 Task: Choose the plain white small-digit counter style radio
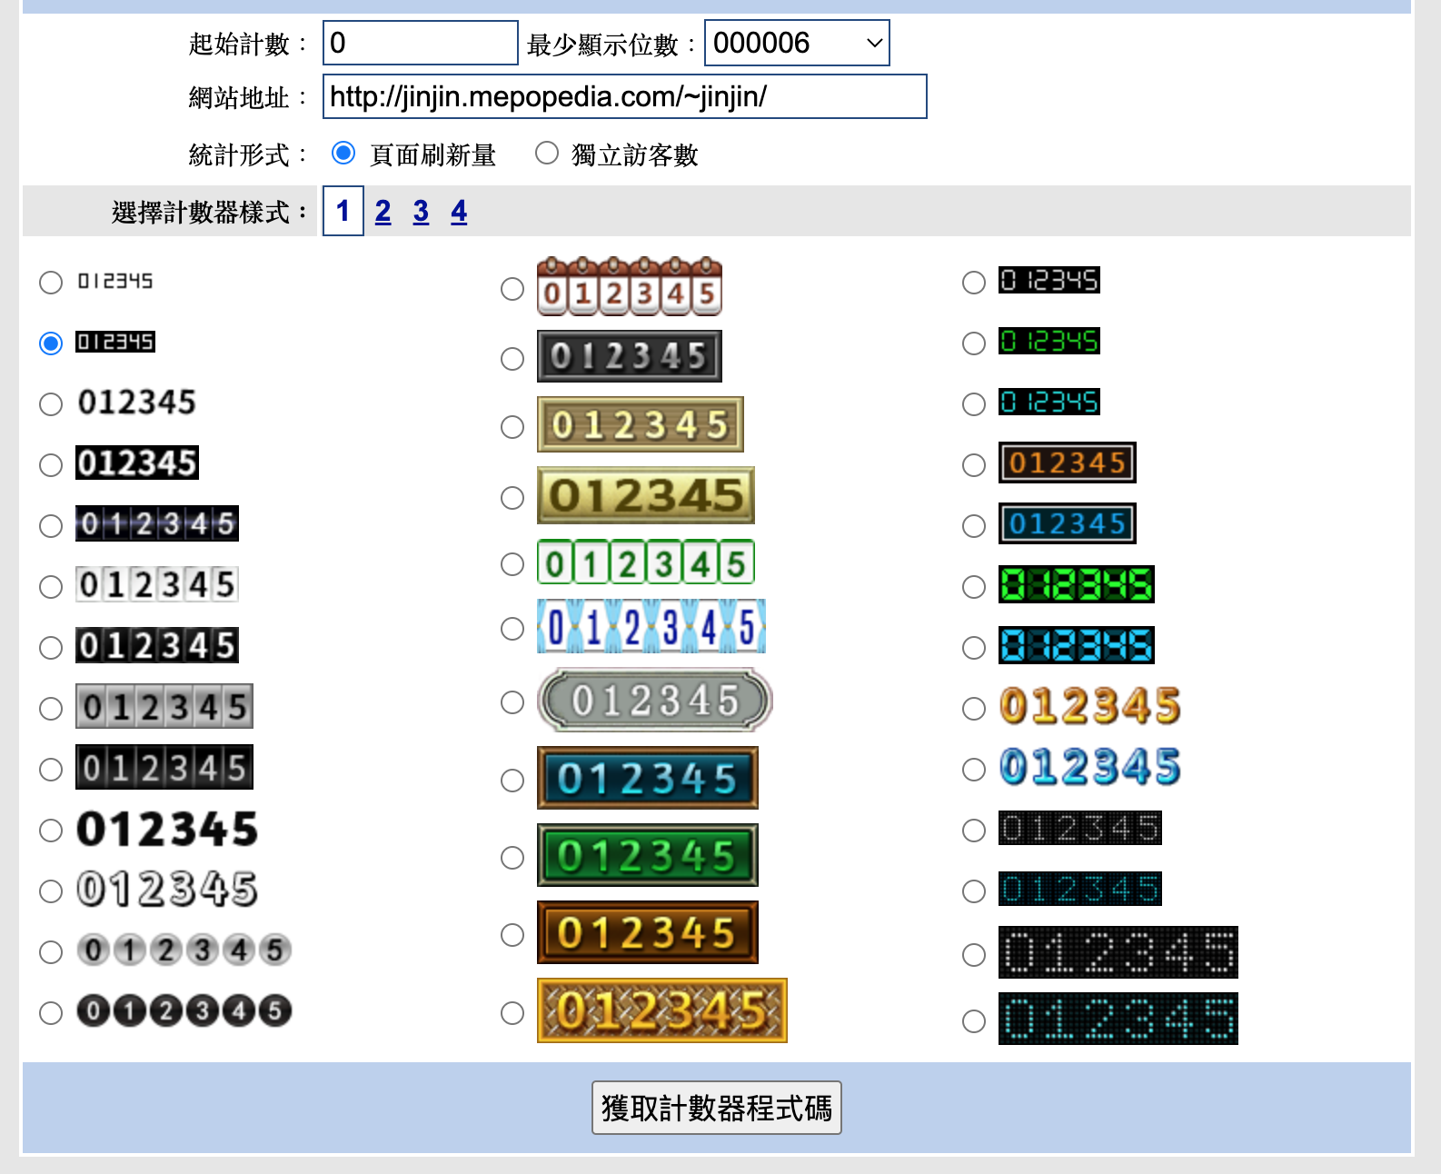(51, 283)
